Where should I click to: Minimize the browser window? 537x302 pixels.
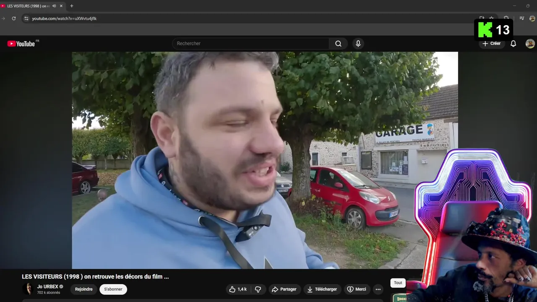[x=514, y=6]
